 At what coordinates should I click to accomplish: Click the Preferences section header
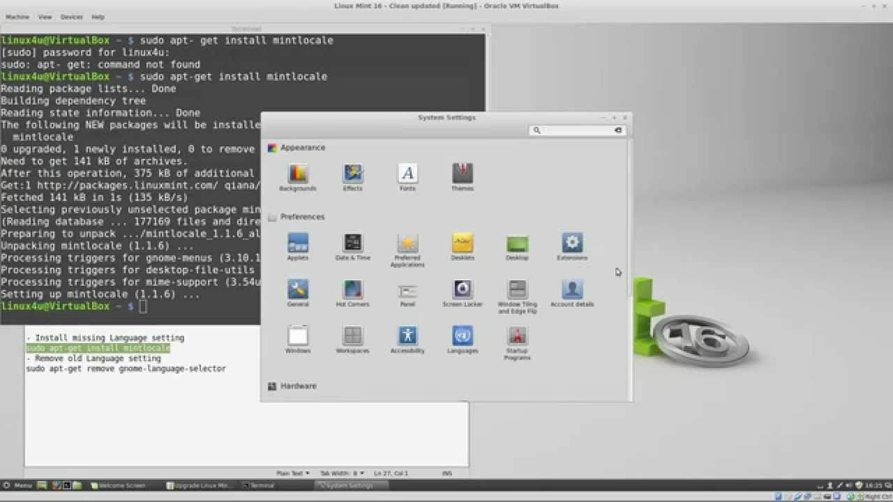pyautogui.click(x=297, y=217)
